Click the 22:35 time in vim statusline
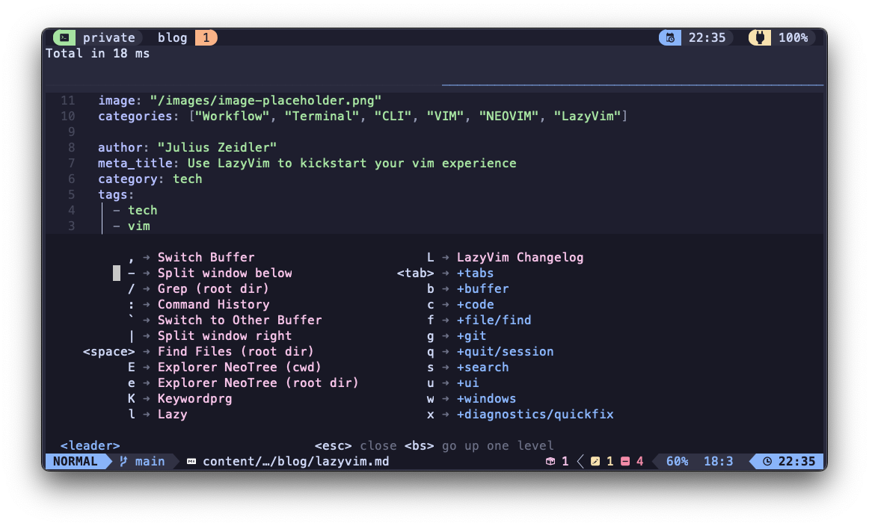 [797, 461]
